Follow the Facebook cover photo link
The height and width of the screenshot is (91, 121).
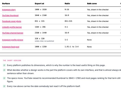click(x=12, y=21)
